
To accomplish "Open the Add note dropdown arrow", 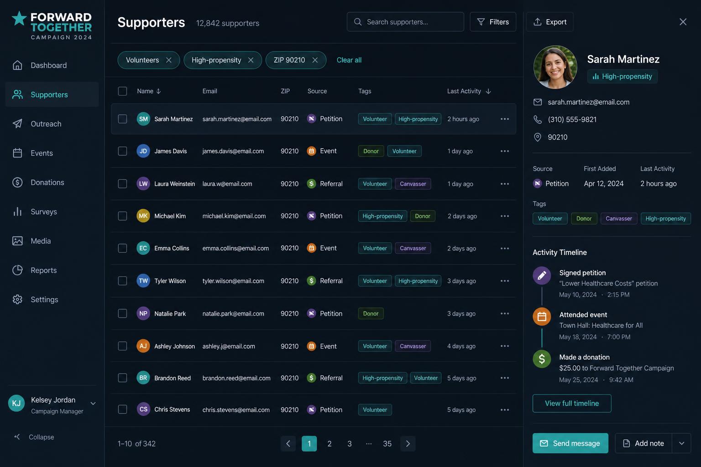I will [681, 443].
